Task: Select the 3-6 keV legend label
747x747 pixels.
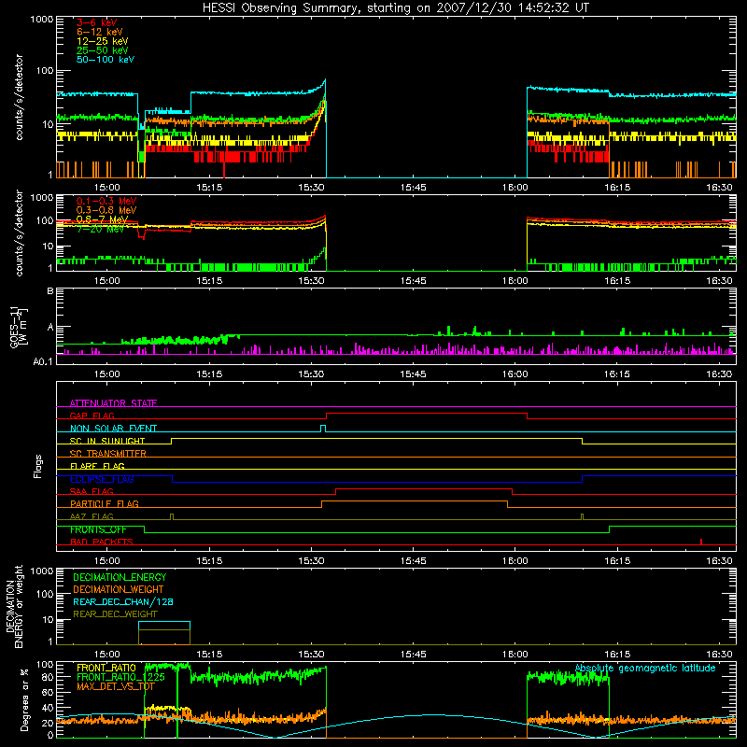Action: point(97,22)
